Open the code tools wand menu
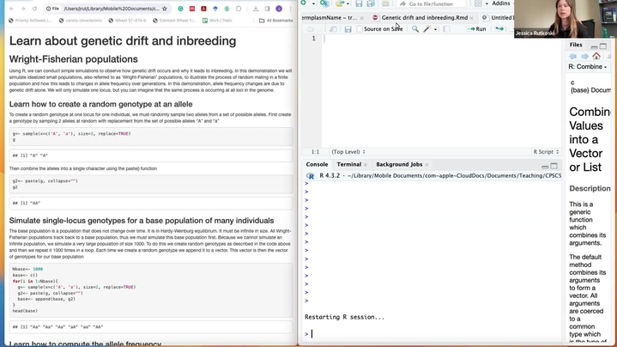Image resolution: width=617 pixels, height=347 pixels. click(x=428, y=29)
